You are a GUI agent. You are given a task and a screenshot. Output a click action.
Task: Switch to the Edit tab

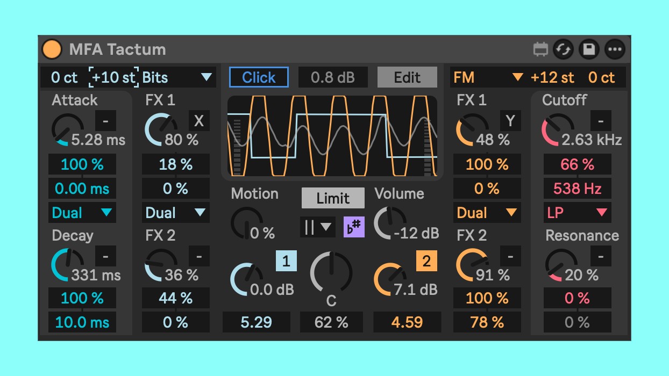click(407, 77)
